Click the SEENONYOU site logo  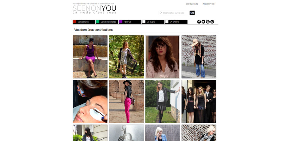[x=94, y=8]
